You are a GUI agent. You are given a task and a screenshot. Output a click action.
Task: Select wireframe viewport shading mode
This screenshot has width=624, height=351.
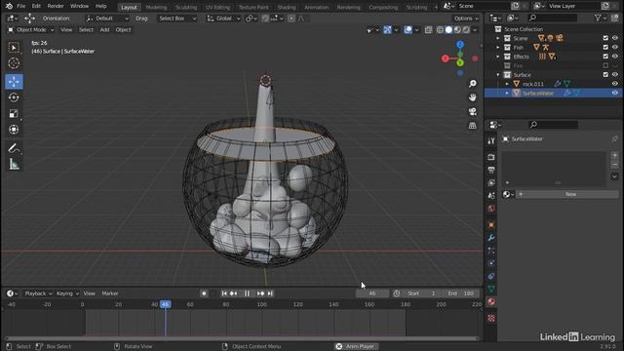(440, 30)
